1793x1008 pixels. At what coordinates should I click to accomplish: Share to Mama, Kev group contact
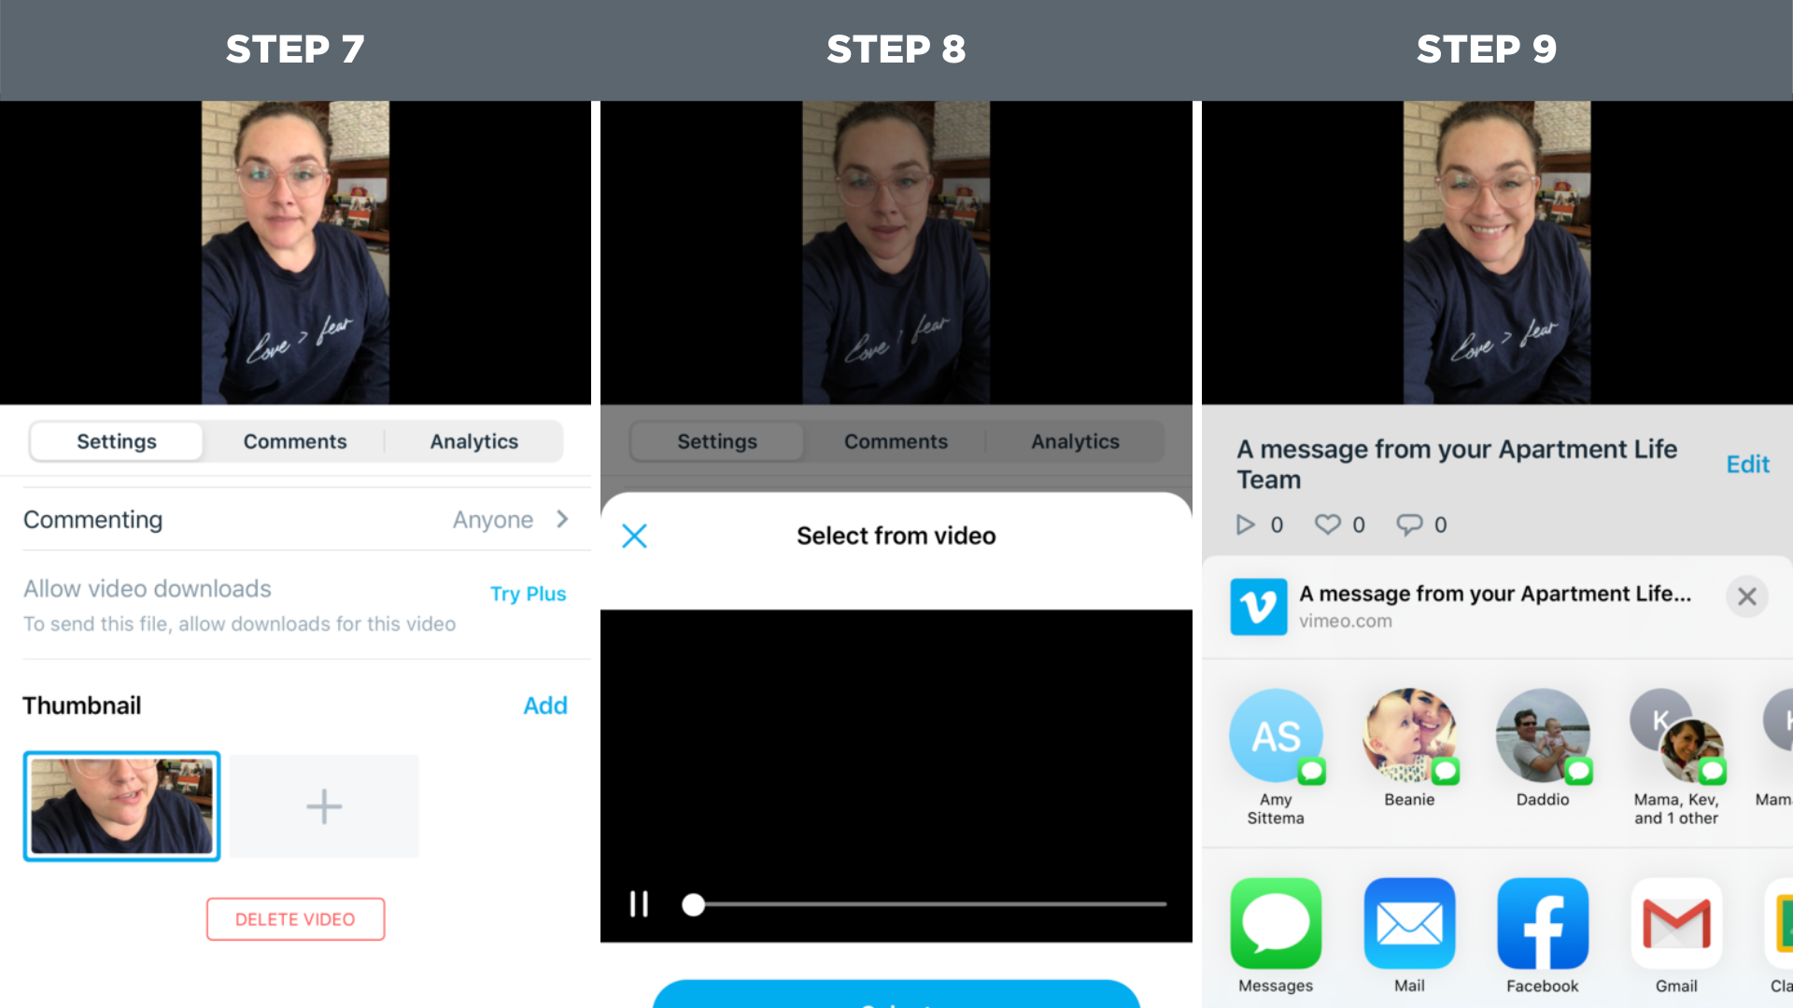click(1676, 757)
